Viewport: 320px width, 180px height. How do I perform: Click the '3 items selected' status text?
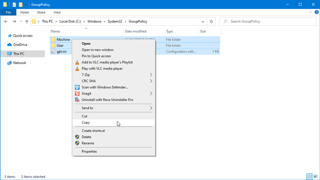(x=33, y=177)
